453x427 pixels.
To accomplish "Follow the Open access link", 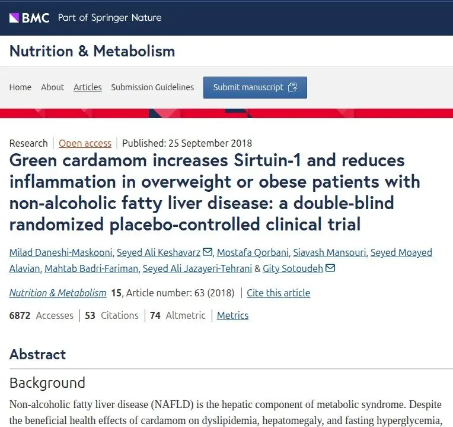I will [85, 143].
